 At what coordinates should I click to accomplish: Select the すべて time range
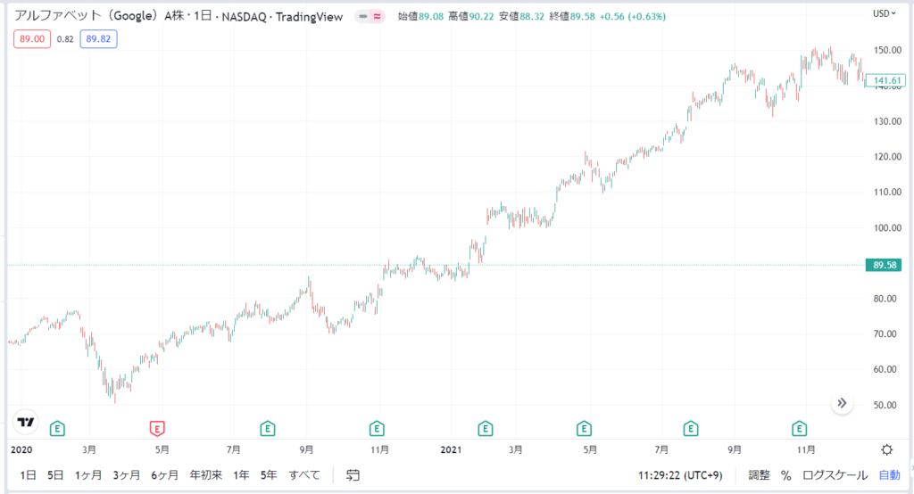tap(304, 475)
